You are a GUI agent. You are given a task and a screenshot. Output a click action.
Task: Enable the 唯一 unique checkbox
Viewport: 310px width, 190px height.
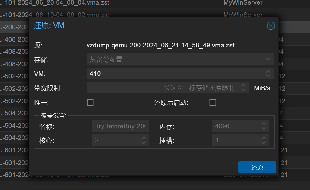point(90,102)
